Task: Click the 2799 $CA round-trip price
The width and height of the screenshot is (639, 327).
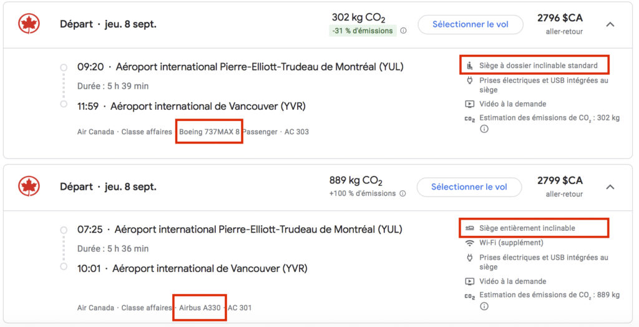Action: 560,181
